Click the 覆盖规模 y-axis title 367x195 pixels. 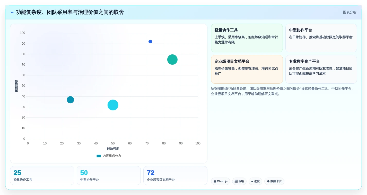point(16,86)
